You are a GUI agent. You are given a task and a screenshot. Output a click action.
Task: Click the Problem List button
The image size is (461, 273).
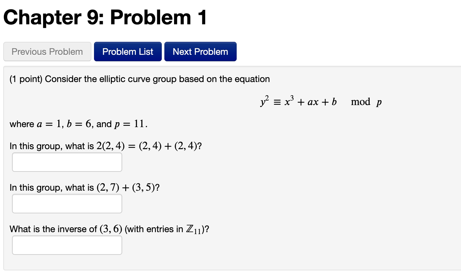(127, 51)
